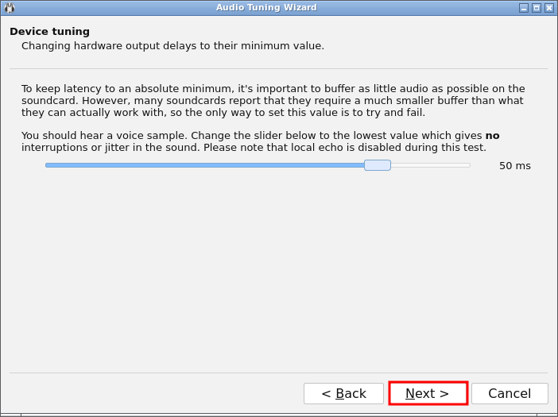Click the separator line below the subtitle

278,69
